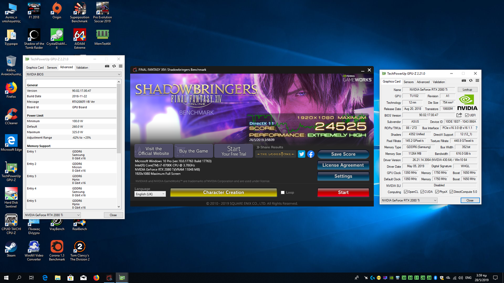Select Shadow of the Tomb Raider icon
Viewport: 504px width, 283px height.
[x=34, y=39]
